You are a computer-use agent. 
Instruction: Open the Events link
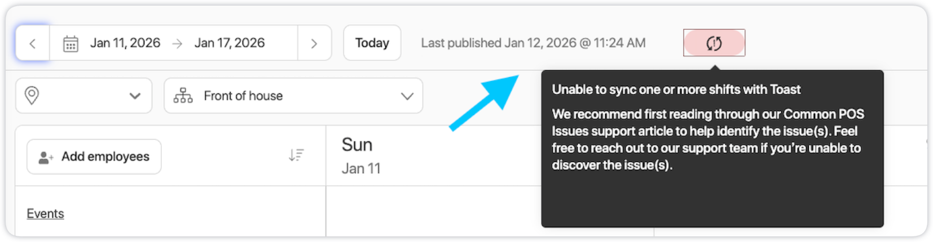[x=45, y=214]
